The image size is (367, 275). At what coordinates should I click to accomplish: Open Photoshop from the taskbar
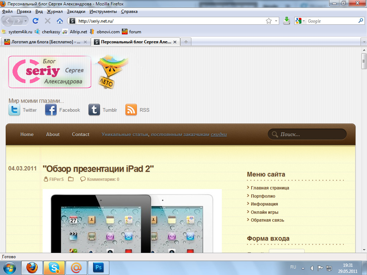[98, 268]
